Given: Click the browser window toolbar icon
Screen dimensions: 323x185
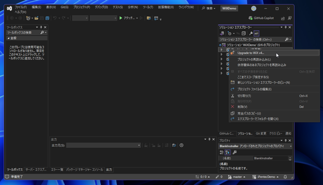Looking at the screenshot, I should [156, 18].
